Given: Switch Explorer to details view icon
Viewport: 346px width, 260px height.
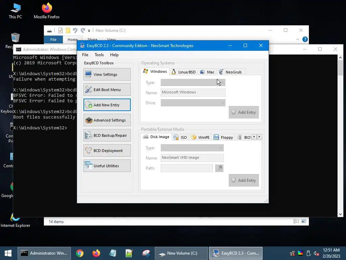Looking at the screenshot, I should [296, 221].
